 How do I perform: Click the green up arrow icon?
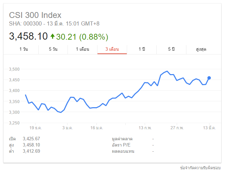point(52,36)
